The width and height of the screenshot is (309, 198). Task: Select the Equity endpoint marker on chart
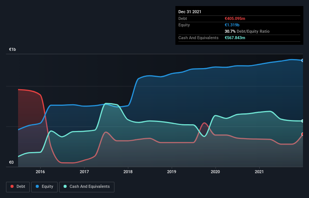[303, 61]
